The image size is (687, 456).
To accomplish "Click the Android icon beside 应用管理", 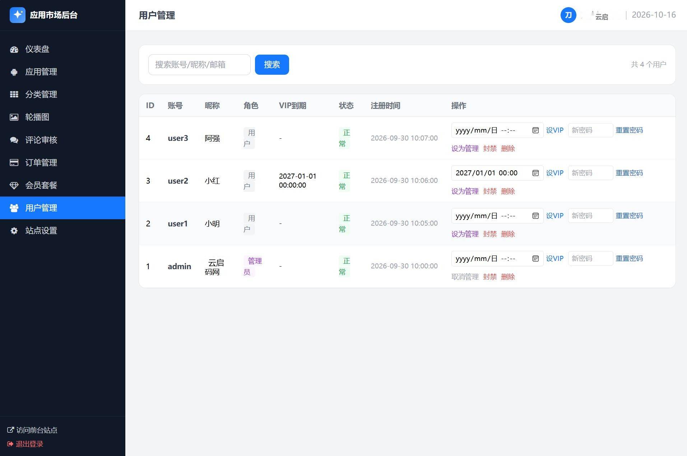I will coord(14,72).
